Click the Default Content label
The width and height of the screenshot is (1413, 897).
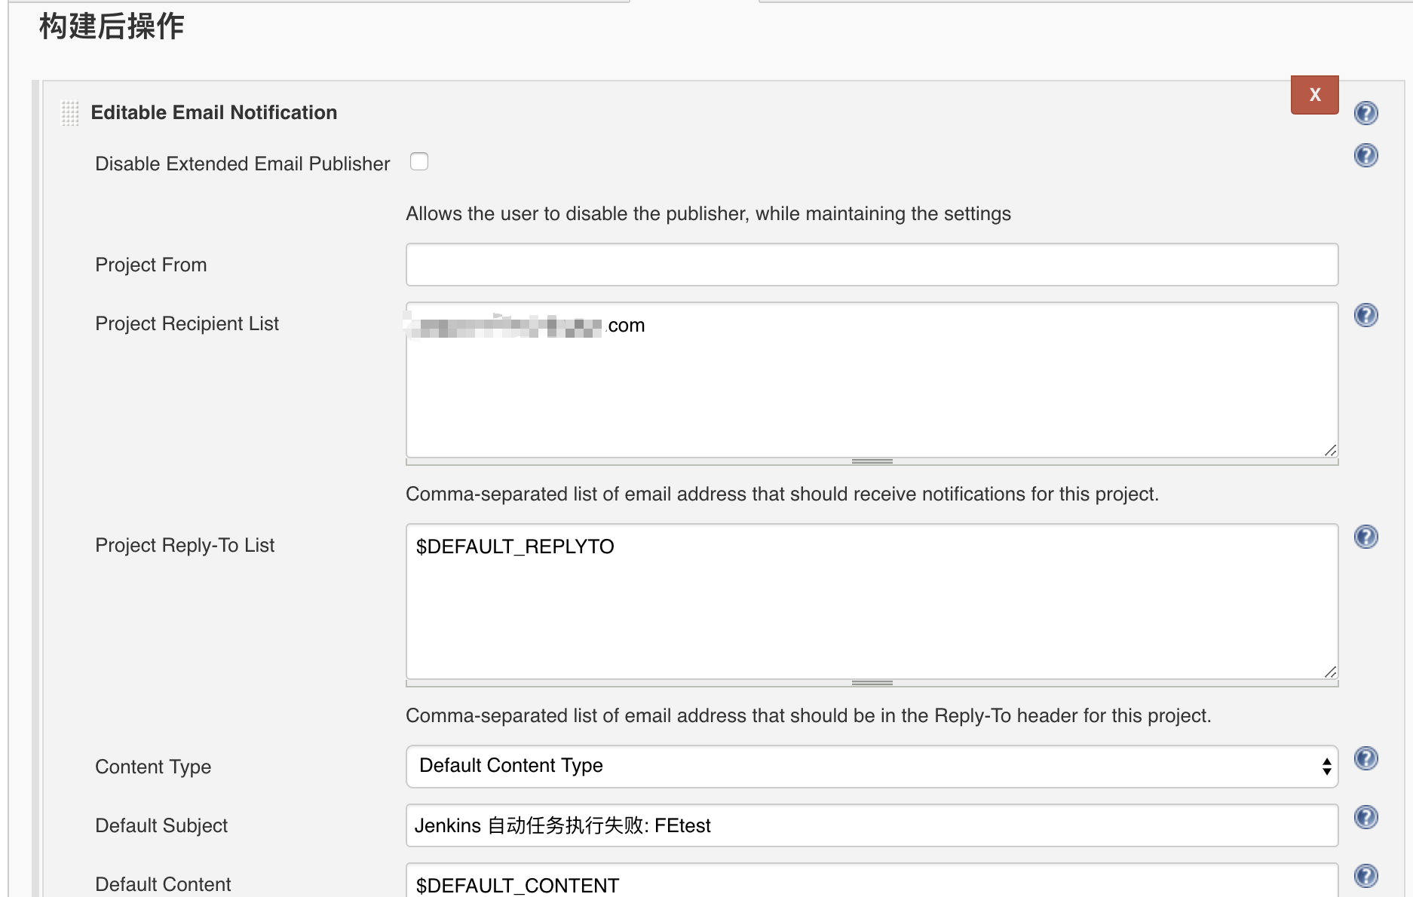click(x=163, y=884)
